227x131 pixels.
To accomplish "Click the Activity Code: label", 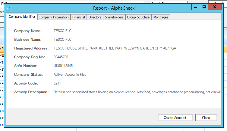I will 26,83.
